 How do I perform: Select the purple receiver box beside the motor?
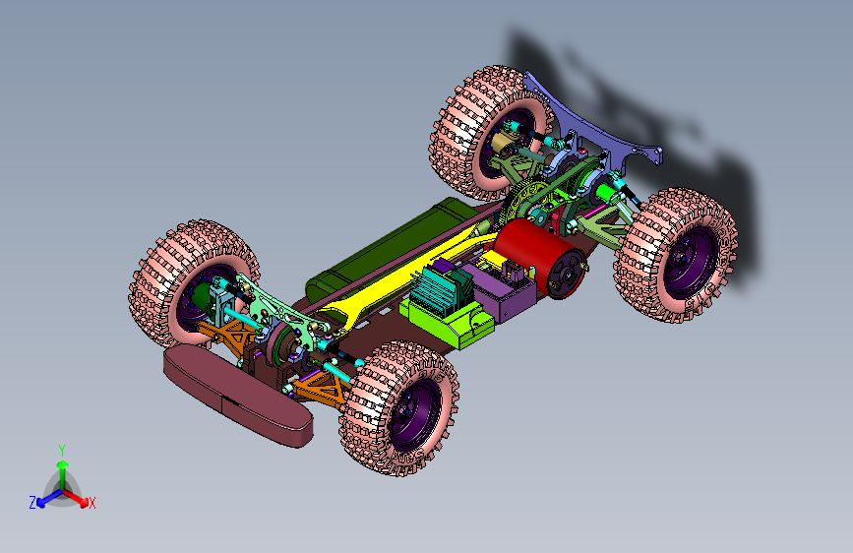click(x=503, y=291)
